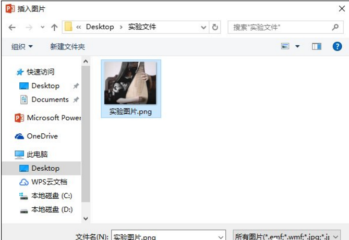Select the 实验图片.png thumbnail
Viewport: 349px width, 240px height.
pyautogui.click(x=130, y=83)
